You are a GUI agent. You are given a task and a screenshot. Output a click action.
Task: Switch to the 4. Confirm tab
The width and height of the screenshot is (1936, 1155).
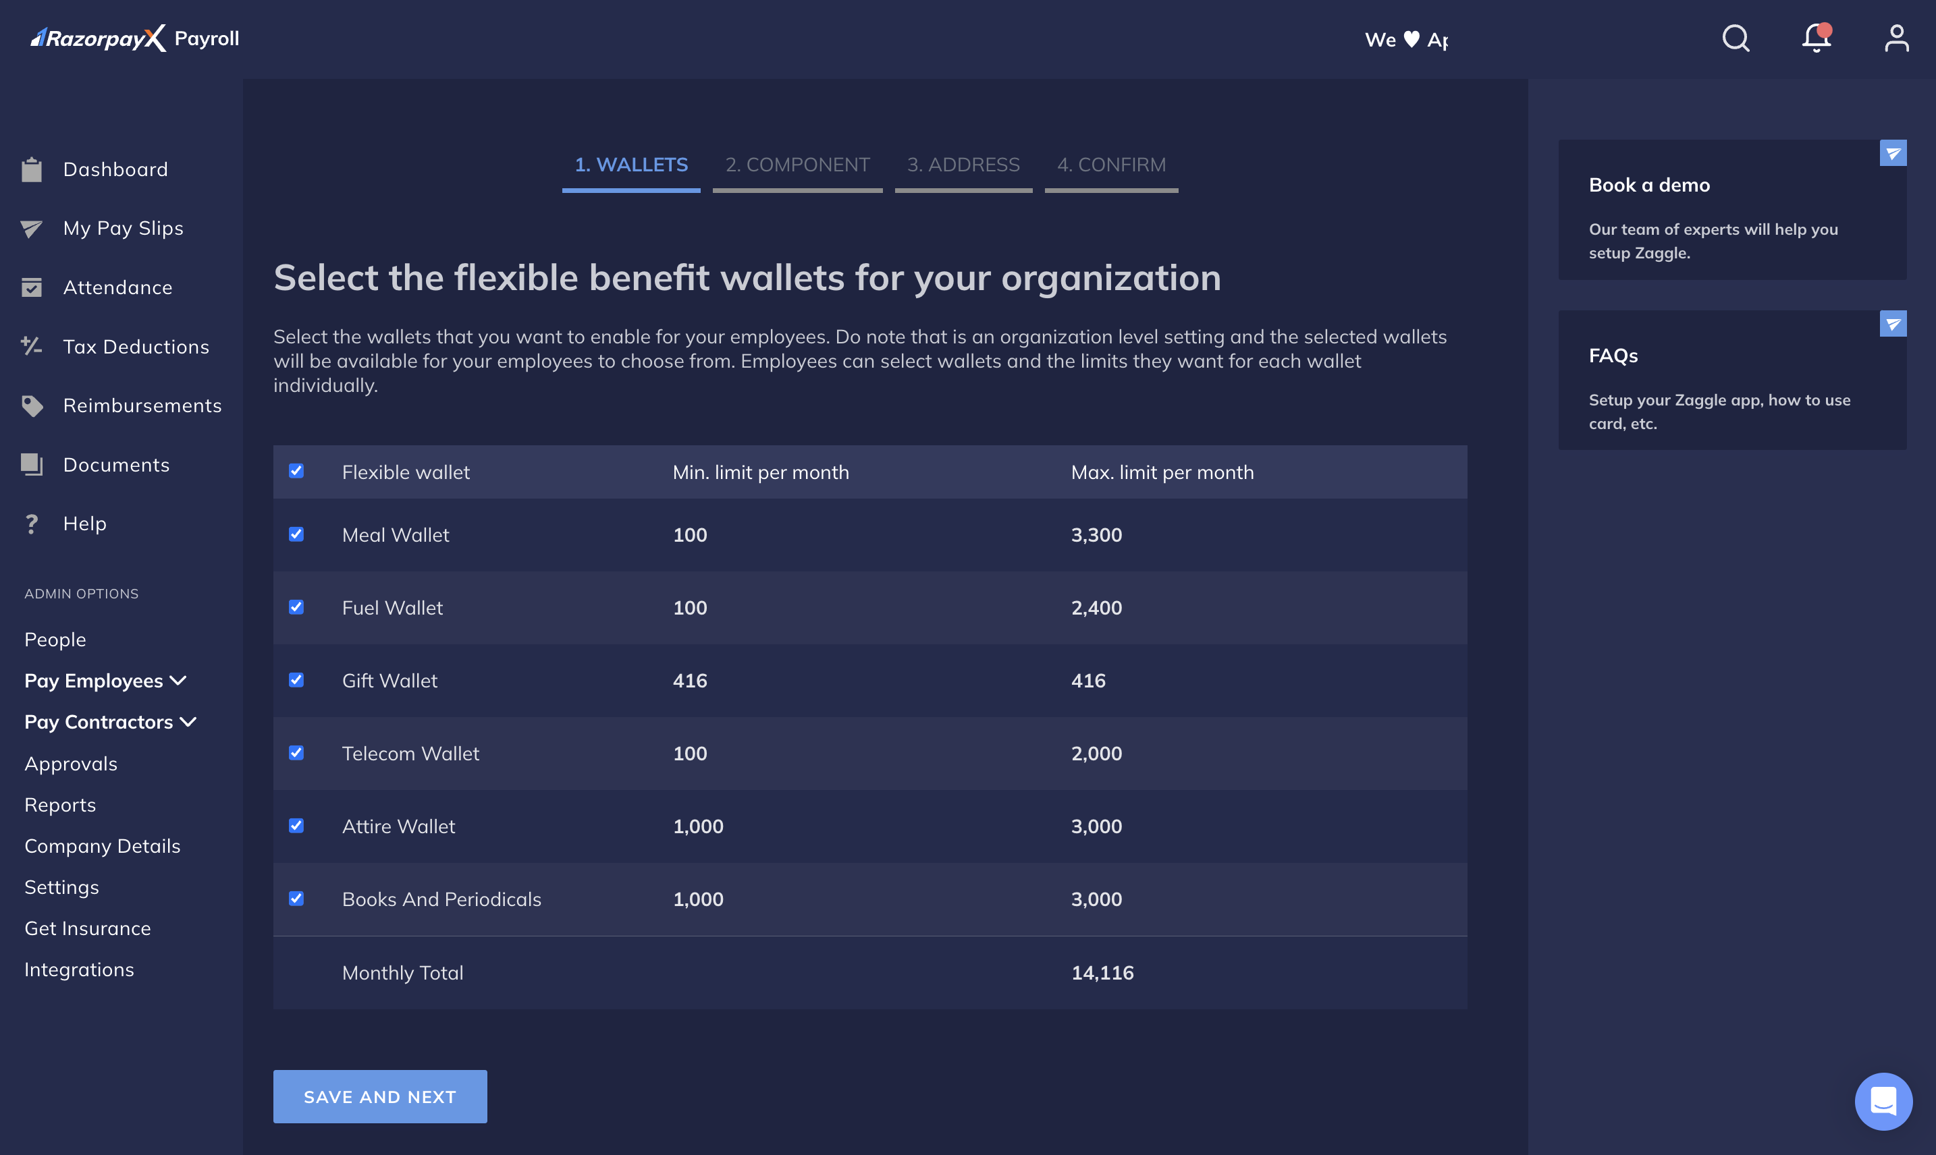click(1111, 164)
